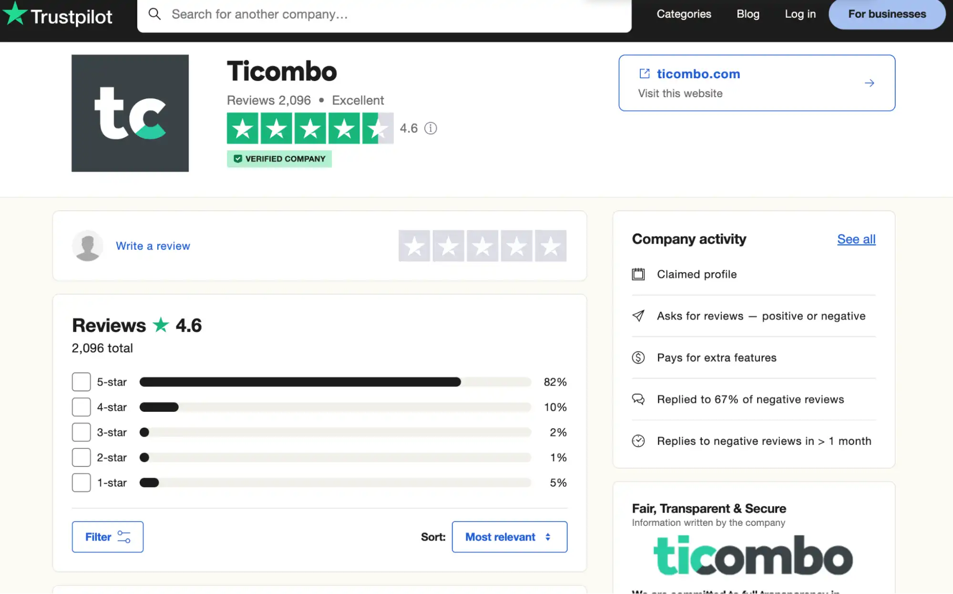Select the 1-star review checkbox
Image resolution: width=953 pixels, height=594 pixels.
81,482
